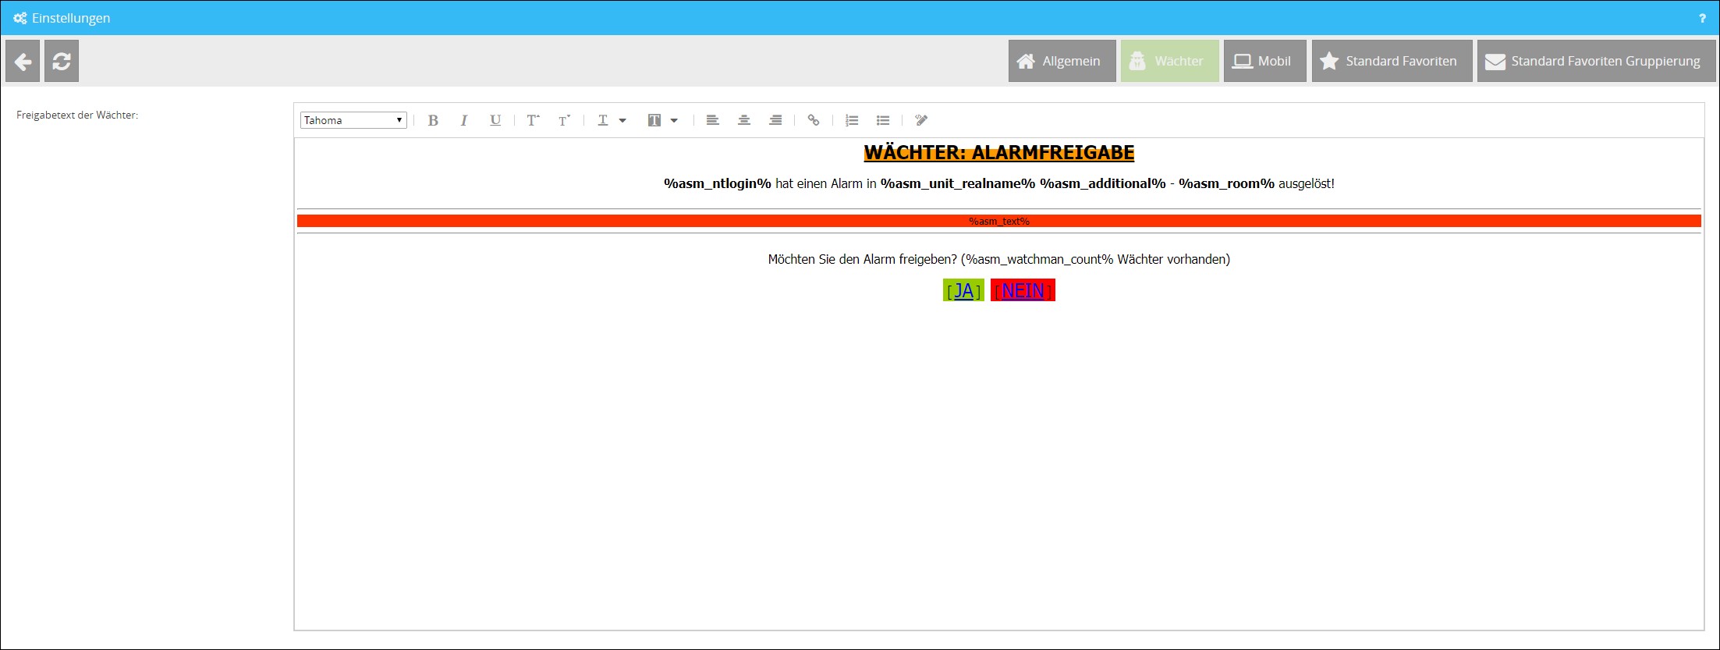Click the refresh icon button
Image resolution: width=1720 pixels, height=650 pixels.
(62, 61)
